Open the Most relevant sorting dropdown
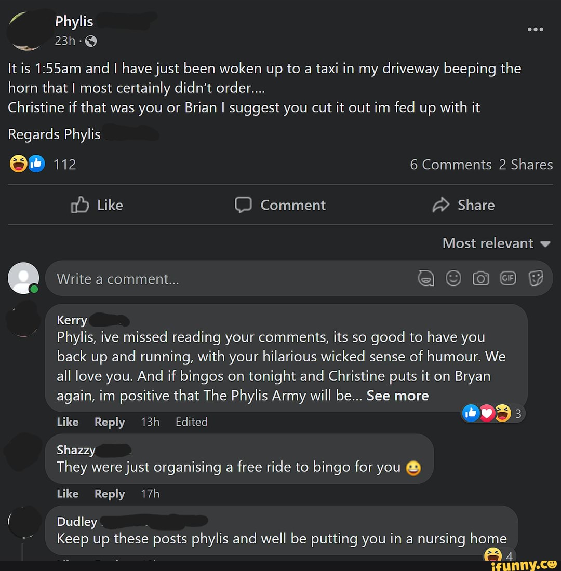 click(x=496, y=243)
